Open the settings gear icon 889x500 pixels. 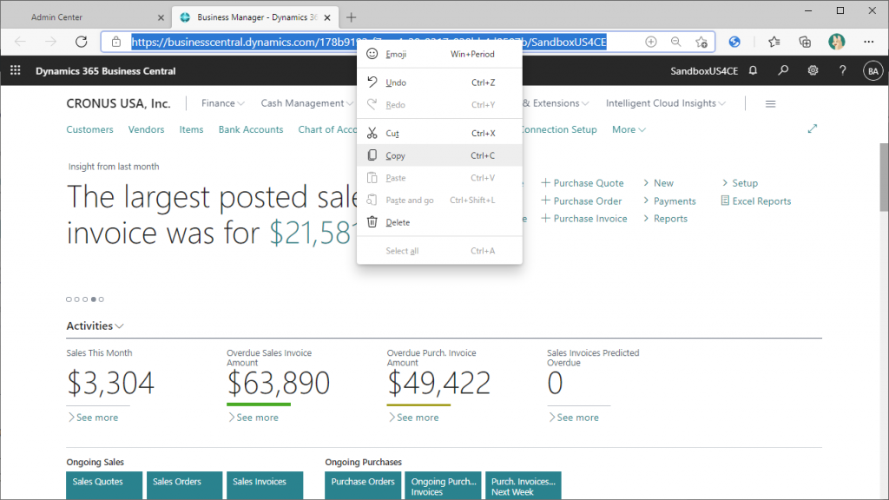813,71
